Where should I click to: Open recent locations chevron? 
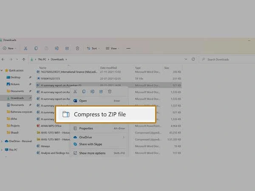[x=17, y=59]
